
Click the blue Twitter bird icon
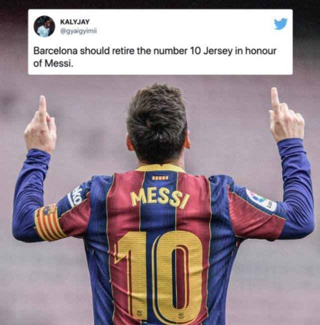281,24
